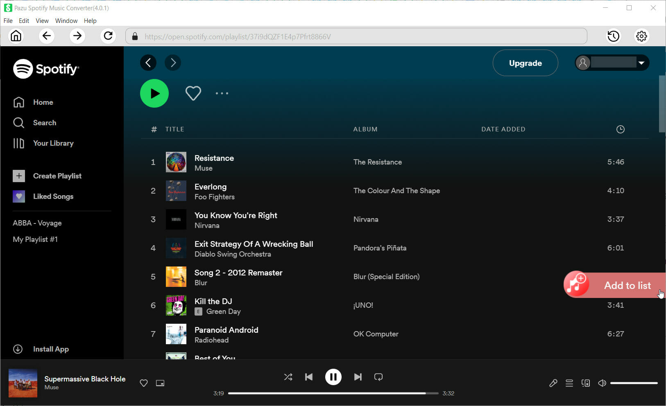Screen dimensions: 666x406
Task: Open Radiohead artist link
Action: 211,340
